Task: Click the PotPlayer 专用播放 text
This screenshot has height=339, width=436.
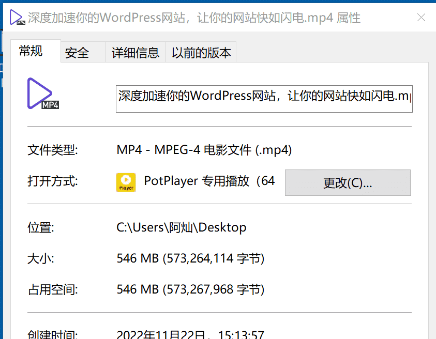Action: [209, 181]
